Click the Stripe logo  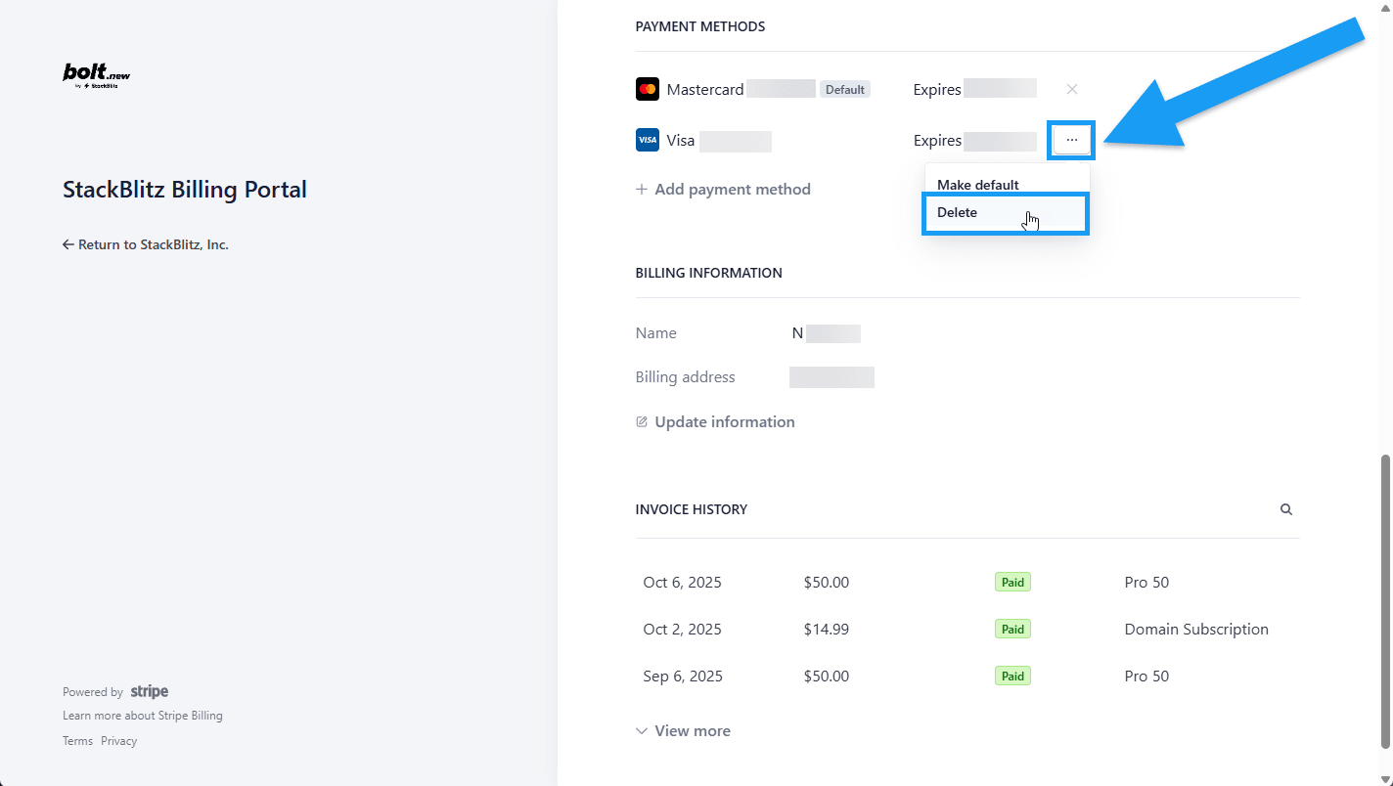(150, 691)
